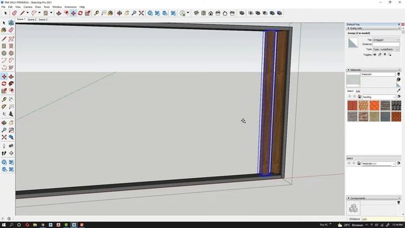Viewport: 405px width, 228px height.
Task: Click Zoom Extents in top toolbar
Action: (141, 13)
